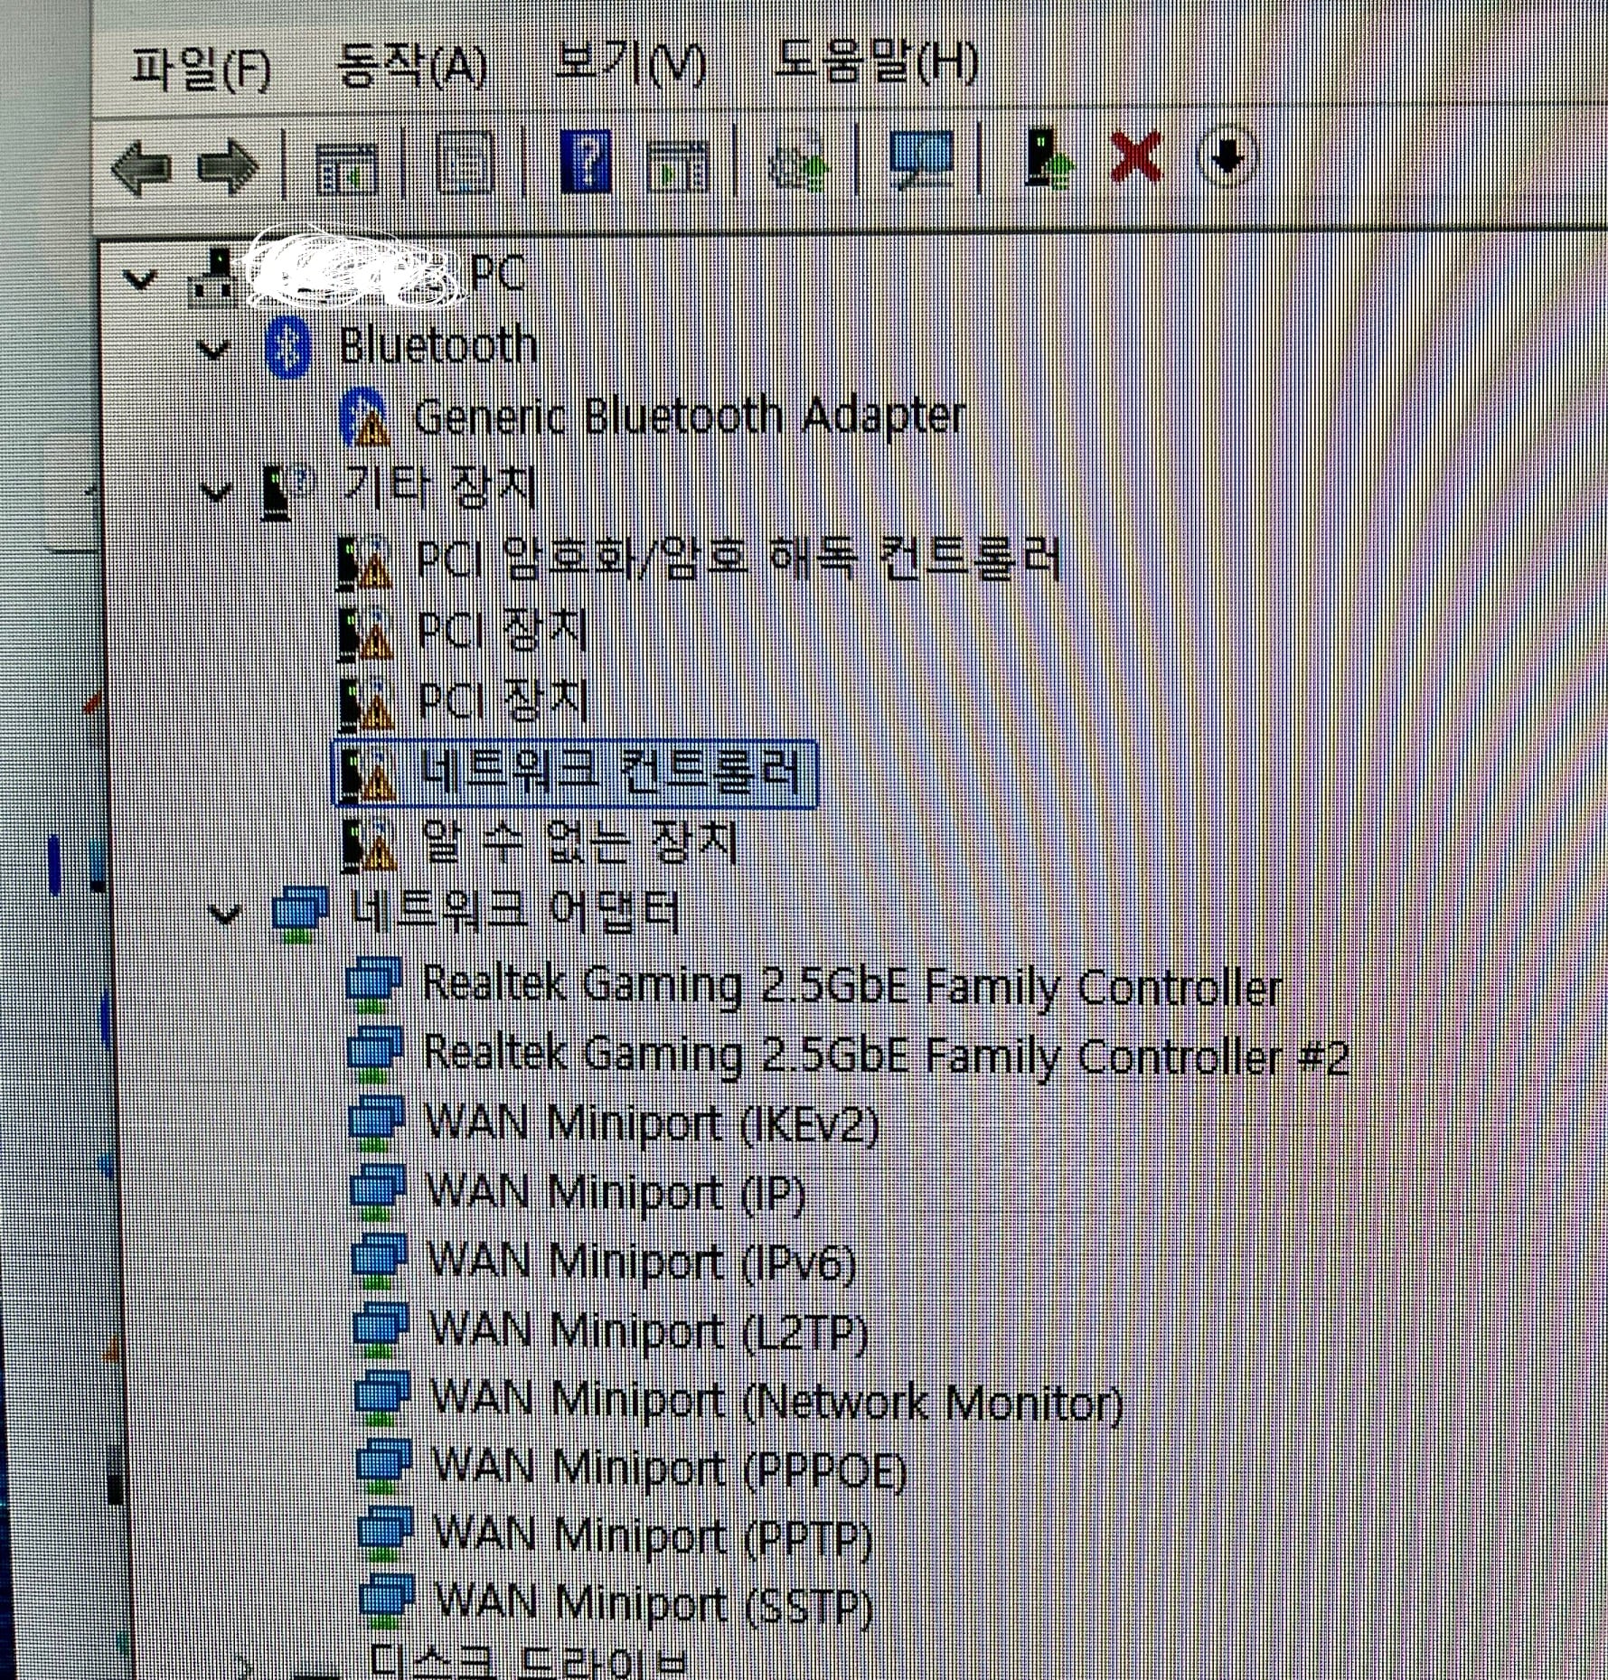Click the WAN Miniport (PPPOE) adapter icon
Image resolution: width=1608 pixels, height=1680 pixels.
pyautogui.click(x=384, y=1465)
